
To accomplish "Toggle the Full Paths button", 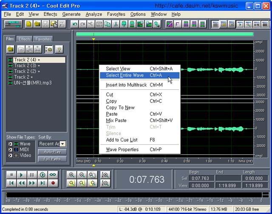I will (52, 159).
